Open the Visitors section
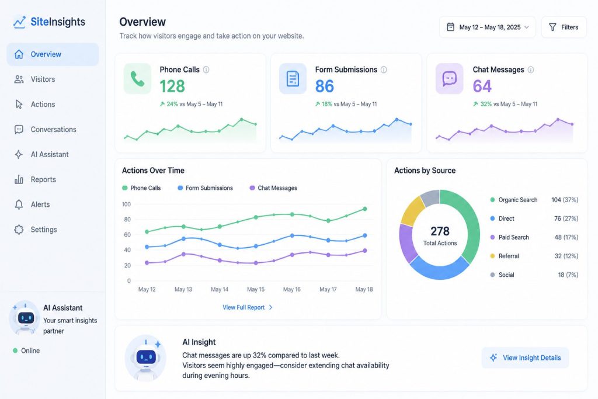The height and width of the screenshot is (399, 598). pyautogui.click(x=53, y=79)
